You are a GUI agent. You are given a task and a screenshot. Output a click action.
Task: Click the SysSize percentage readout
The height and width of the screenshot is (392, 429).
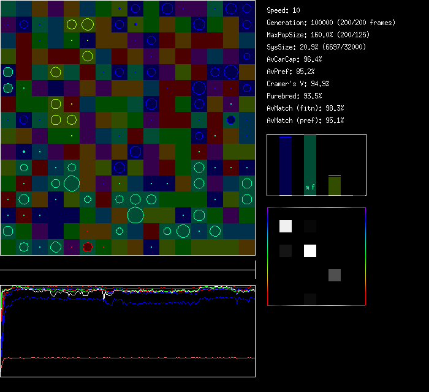312,47
